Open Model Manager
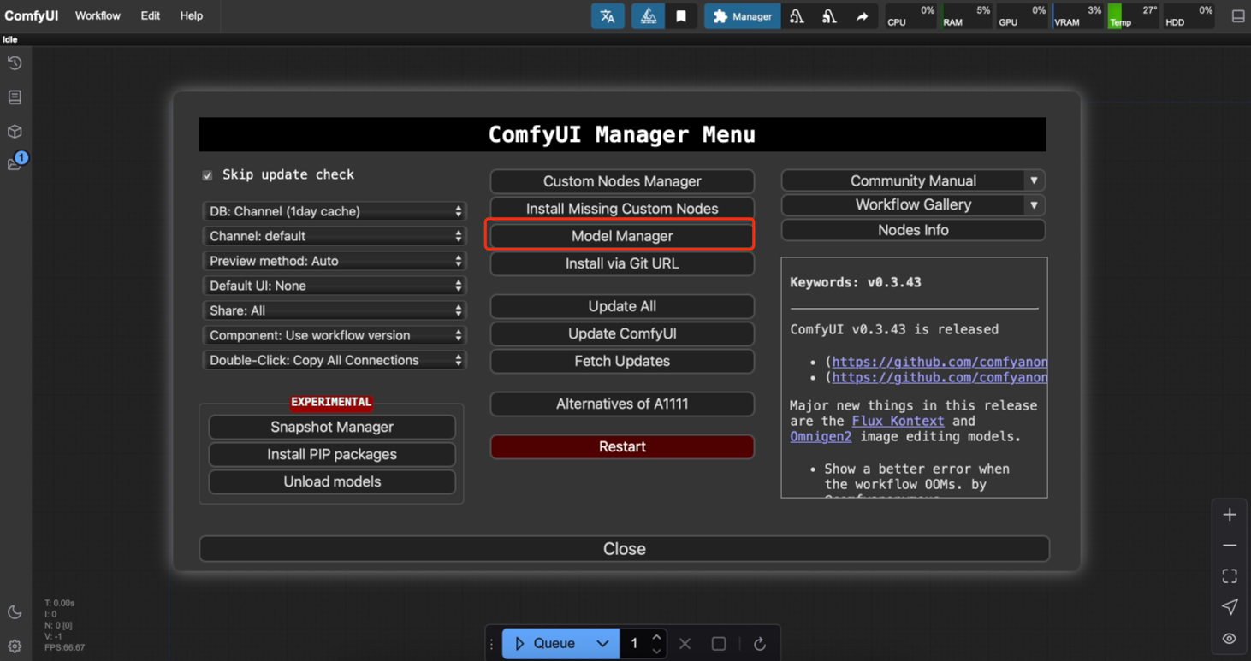 pyautogui.click(x=622, y=236)
